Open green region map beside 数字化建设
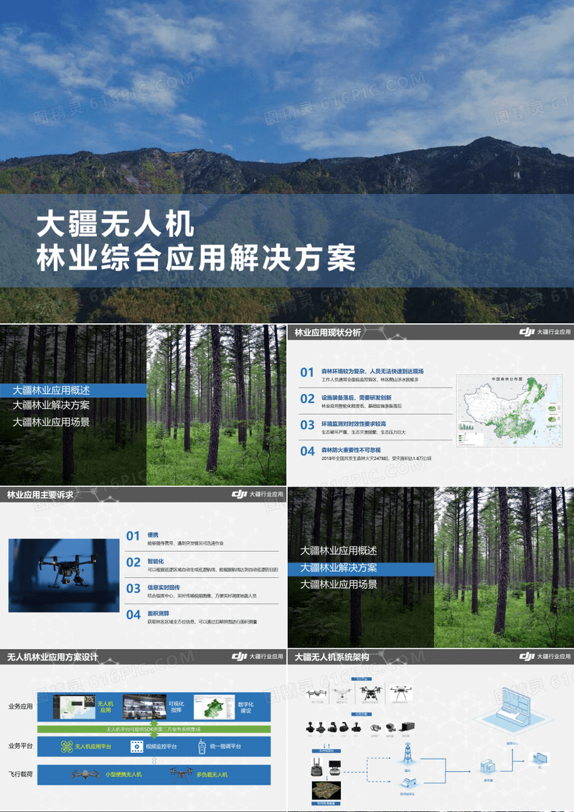 pyautogui.click(x=214, y=707)
